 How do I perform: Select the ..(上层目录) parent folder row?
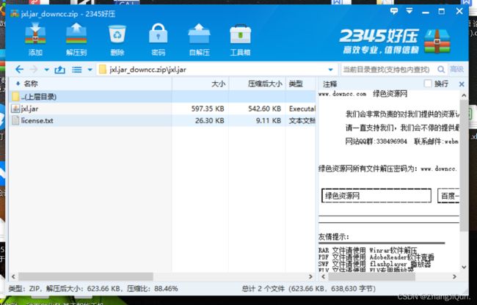click(162, 97)
